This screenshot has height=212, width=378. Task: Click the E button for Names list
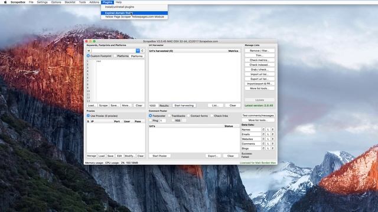[273, 130]
